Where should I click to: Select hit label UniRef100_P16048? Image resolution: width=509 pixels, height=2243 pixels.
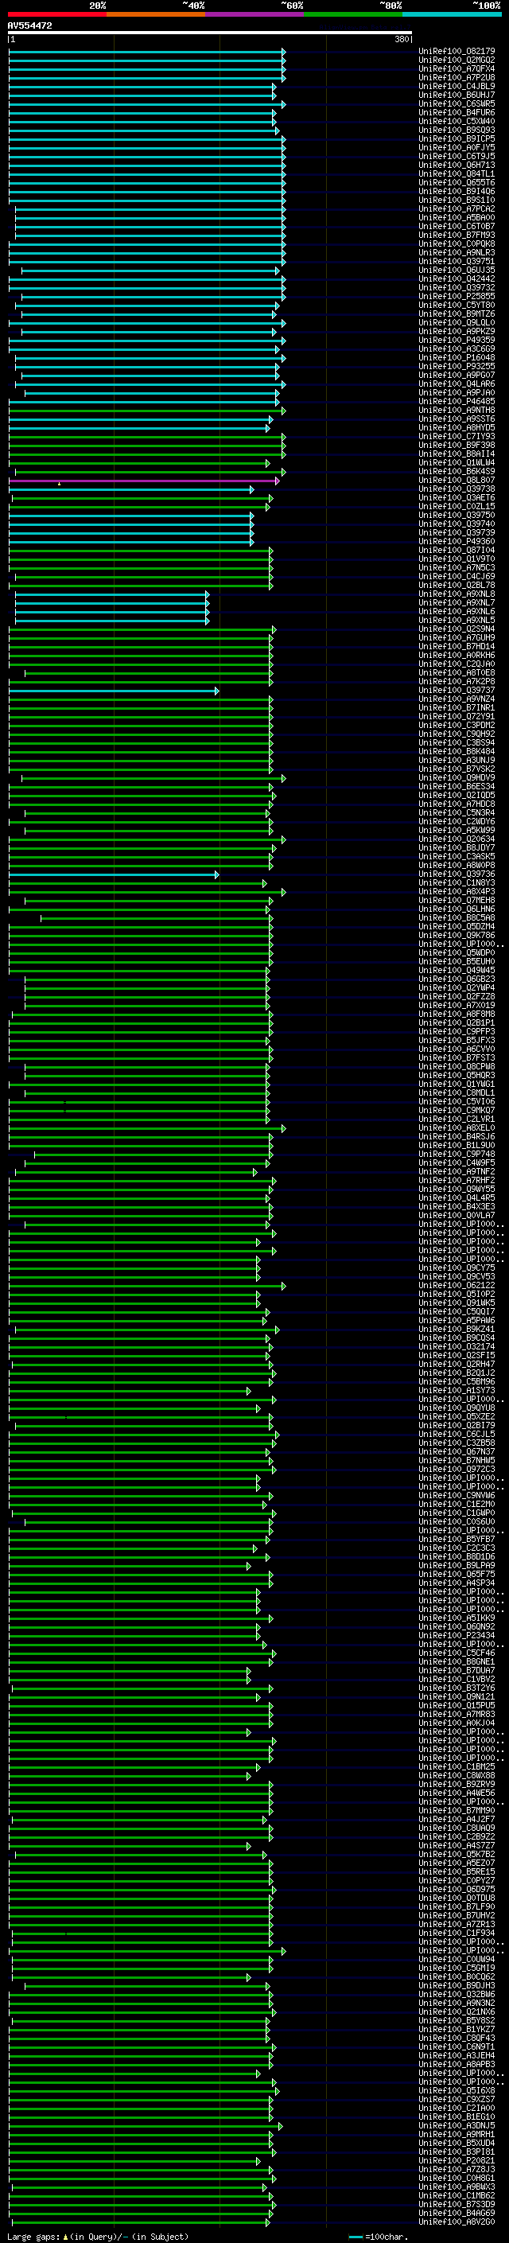coord(457,358)
